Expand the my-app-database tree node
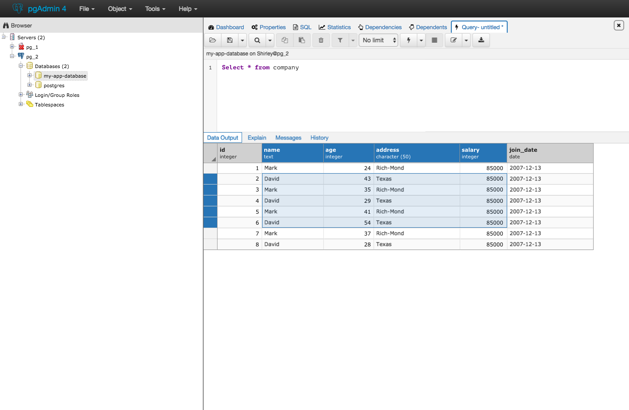 [30, 75]
